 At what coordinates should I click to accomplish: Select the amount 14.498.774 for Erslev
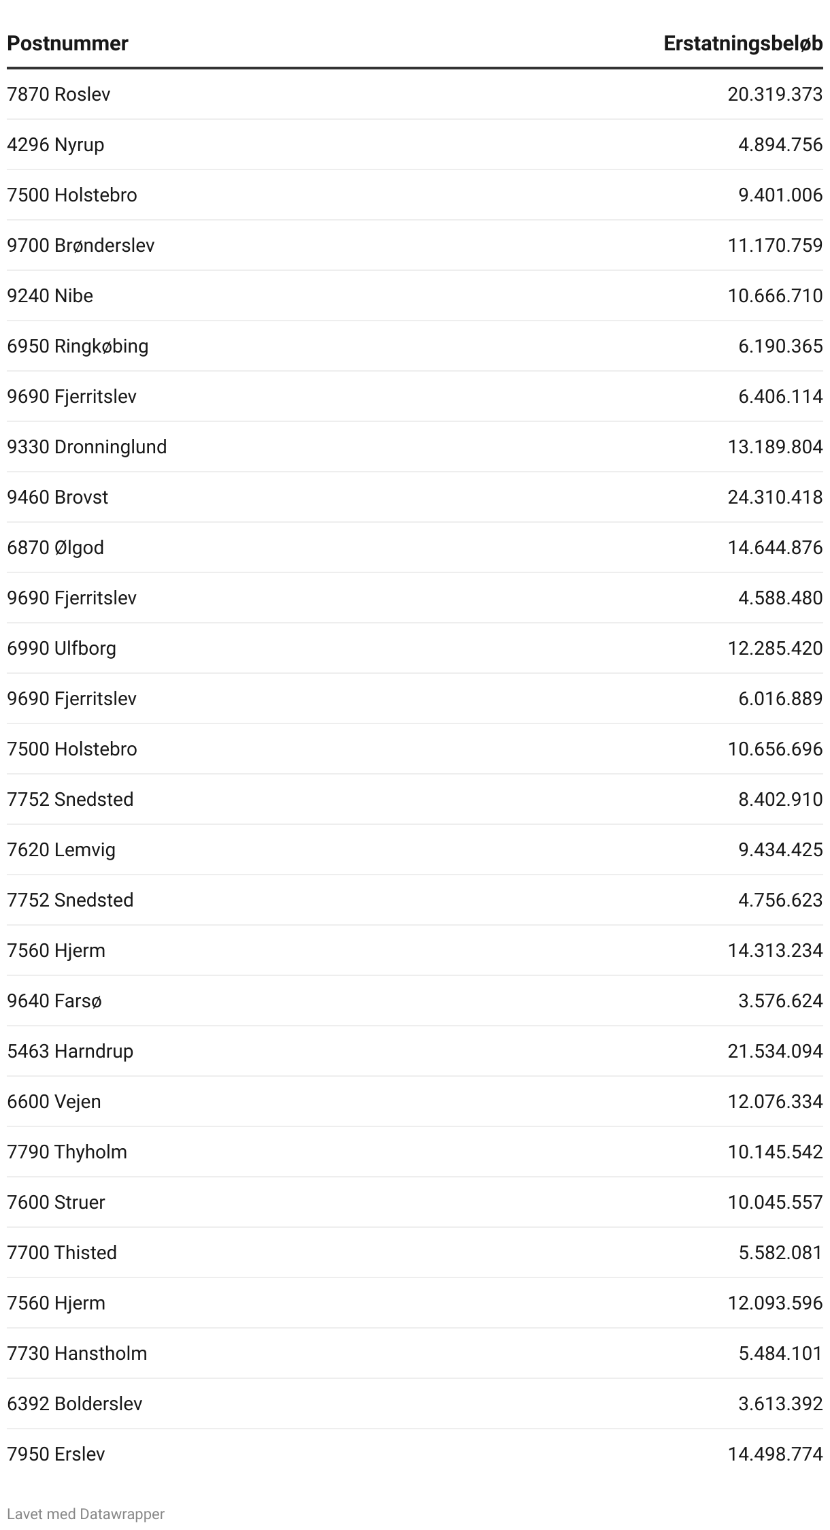(775, 1454)
